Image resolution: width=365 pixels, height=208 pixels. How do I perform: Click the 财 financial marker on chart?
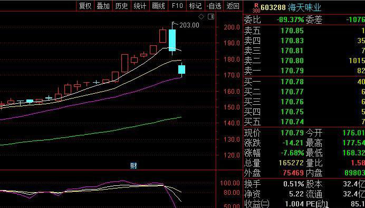[x=133, y=166]
